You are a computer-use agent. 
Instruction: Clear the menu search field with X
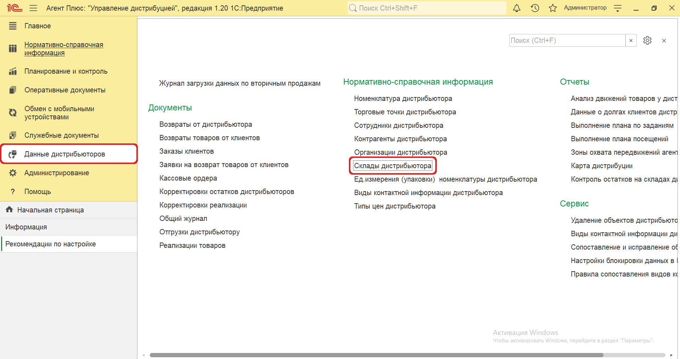tap(631, 40)
